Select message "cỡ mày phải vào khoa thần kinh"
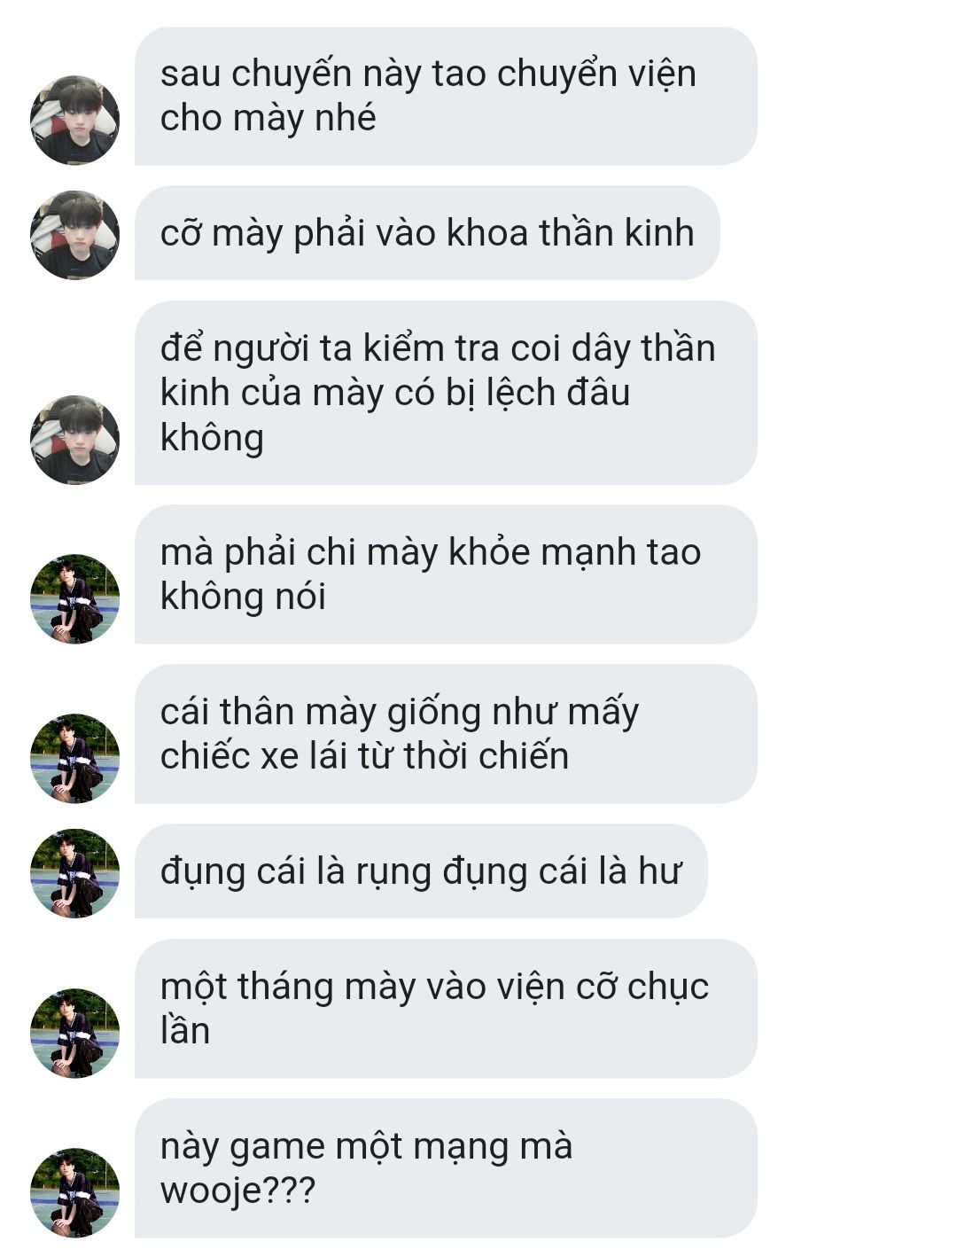The image size is (957, 1257). pos(427,233)
